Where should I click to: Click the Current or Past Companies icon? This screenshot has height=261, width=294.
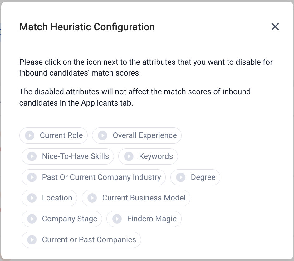[x=32, y=240]
